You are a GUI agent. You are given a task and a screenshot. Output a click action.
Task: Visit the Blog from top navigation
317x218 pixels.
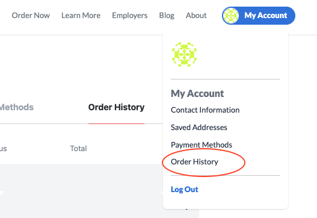tap(167, 16)
